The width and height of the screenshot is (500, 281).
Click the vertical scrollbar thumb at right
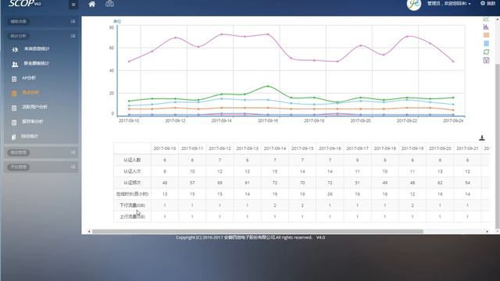(x=497, y=146)
